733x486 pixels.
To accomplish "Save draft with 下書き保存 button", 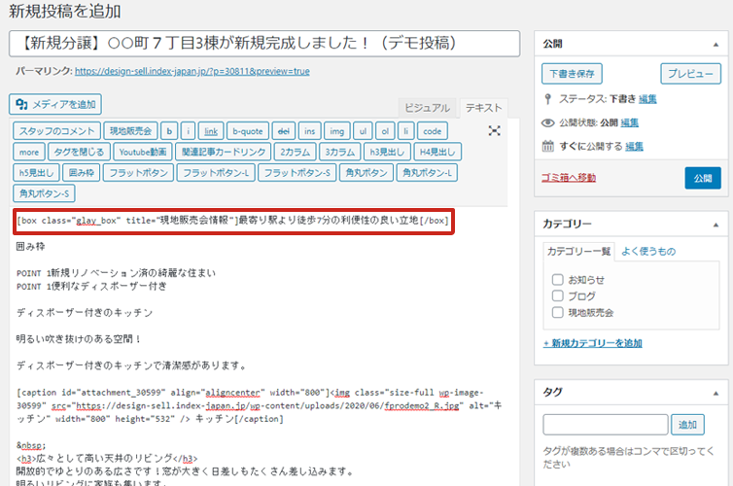I will [572, 74].
